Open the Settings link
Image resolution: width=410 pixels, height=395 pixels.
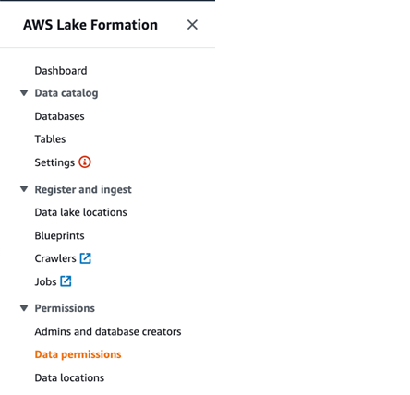click(x=54, y=162)
